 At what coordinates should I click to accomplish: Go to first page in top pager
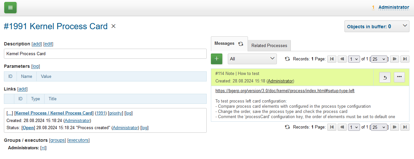(331, 59)
